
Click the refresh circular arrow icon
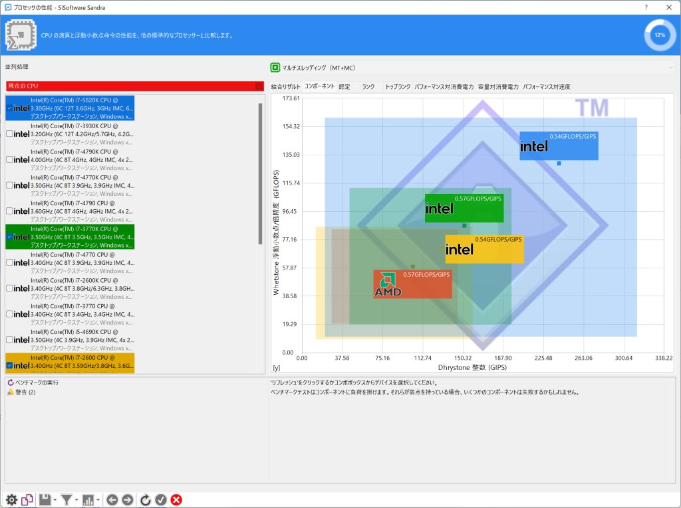(146, 500)
